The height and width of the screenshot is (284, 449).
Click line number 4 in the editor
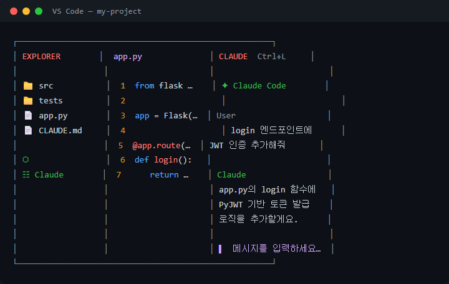[123, 130]
